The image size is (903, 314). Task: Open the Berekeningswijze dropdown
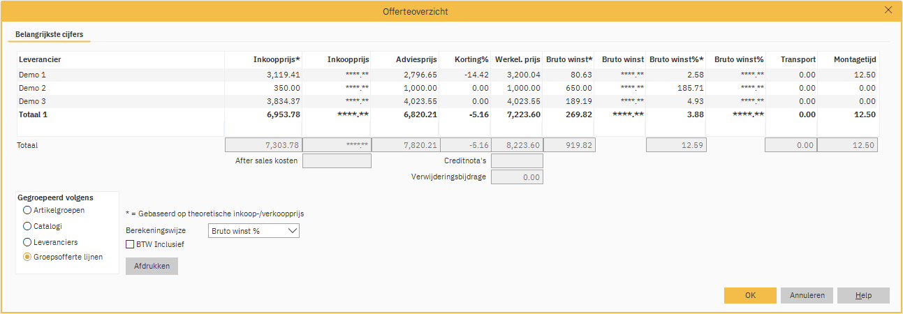tap(254, 231)
